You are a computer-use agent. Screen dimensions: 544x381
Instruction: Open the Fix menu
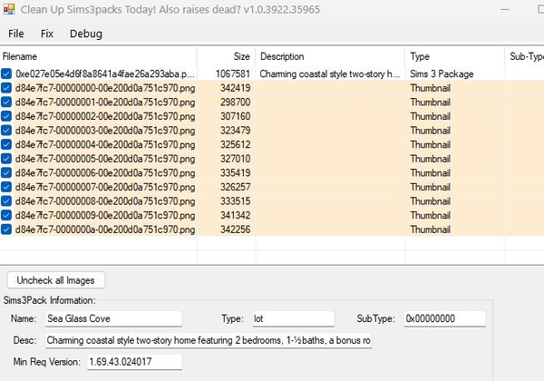pos(47,34)
